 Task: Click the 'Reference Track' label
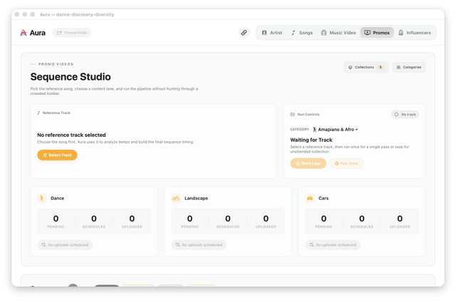[x=56, y=113]
